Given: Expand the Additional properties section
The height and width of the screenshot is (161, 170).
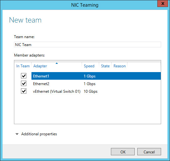Looking at the screenshot, I should pyautogui.click(x=39, y=134).
